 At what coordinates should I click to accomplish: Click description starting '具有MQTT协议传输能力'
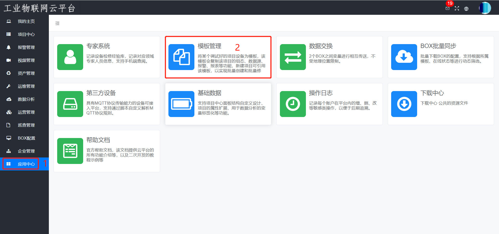coord(120,108)
